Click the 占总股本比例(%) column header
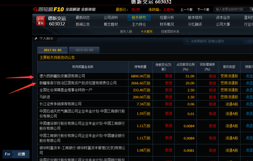This screenshot has width=253, height=161. tap(186, 67)
